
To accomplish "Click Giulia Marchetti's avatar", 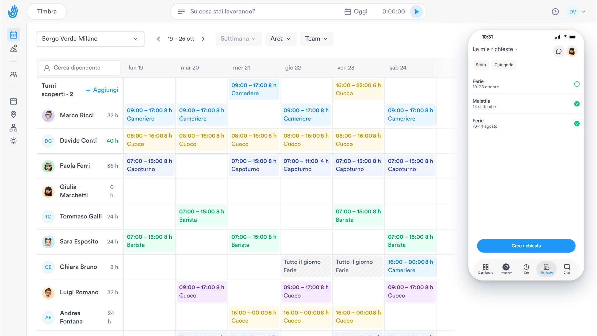I will [48, 191].
